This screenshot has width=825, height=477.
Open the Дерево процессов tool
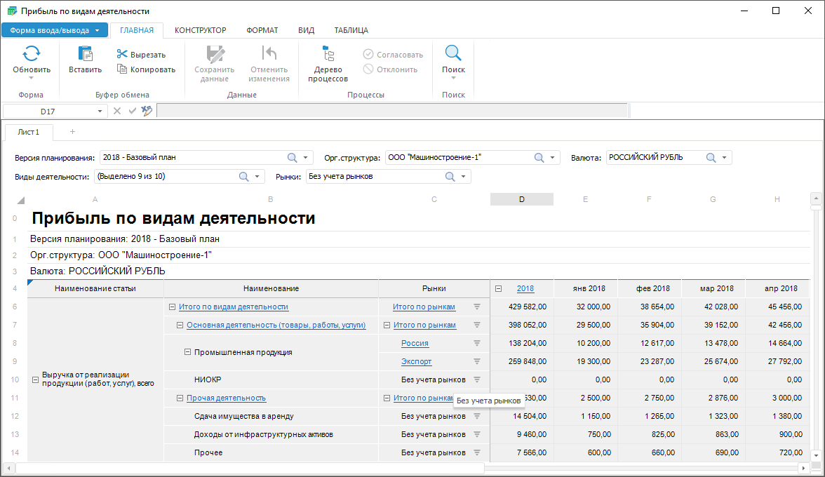click(x=328, y=63)
